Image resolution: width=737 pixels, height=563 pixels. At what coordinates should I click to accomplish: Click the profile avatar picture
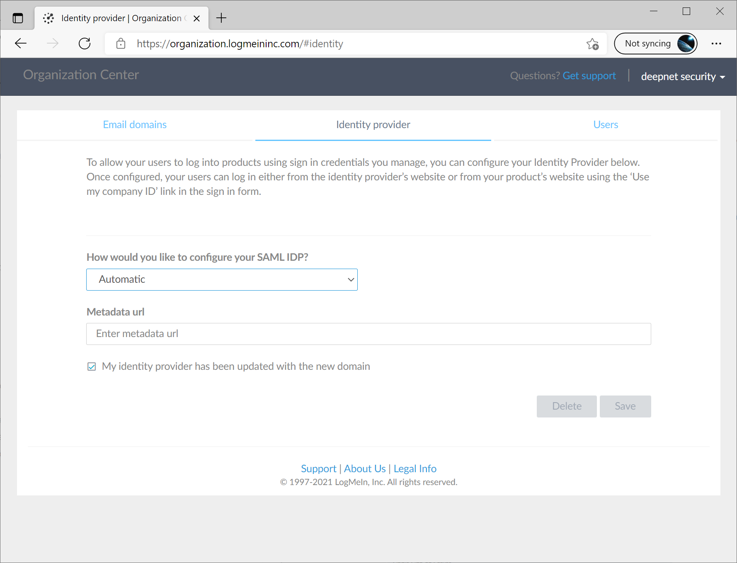click(x=686, y=44)
